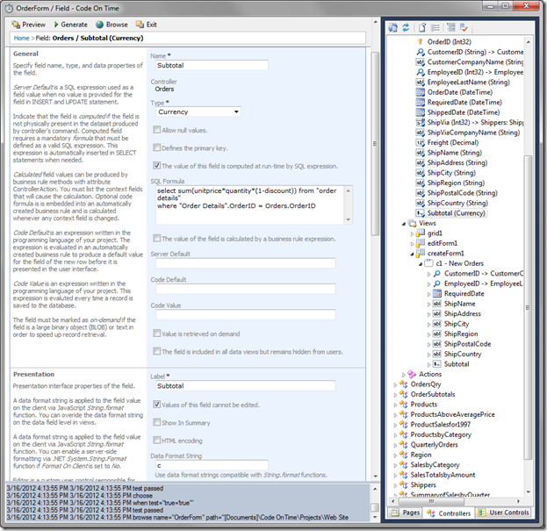
Task: Toggle the HTML encoding checkbox
Action: coord(156,441)
